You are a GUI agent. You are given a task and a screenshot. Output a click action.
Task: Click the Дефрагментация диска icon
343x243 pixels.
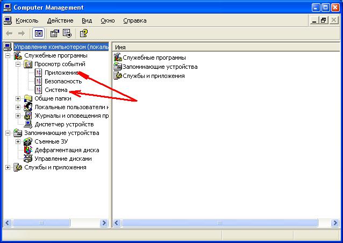(28, 150)
